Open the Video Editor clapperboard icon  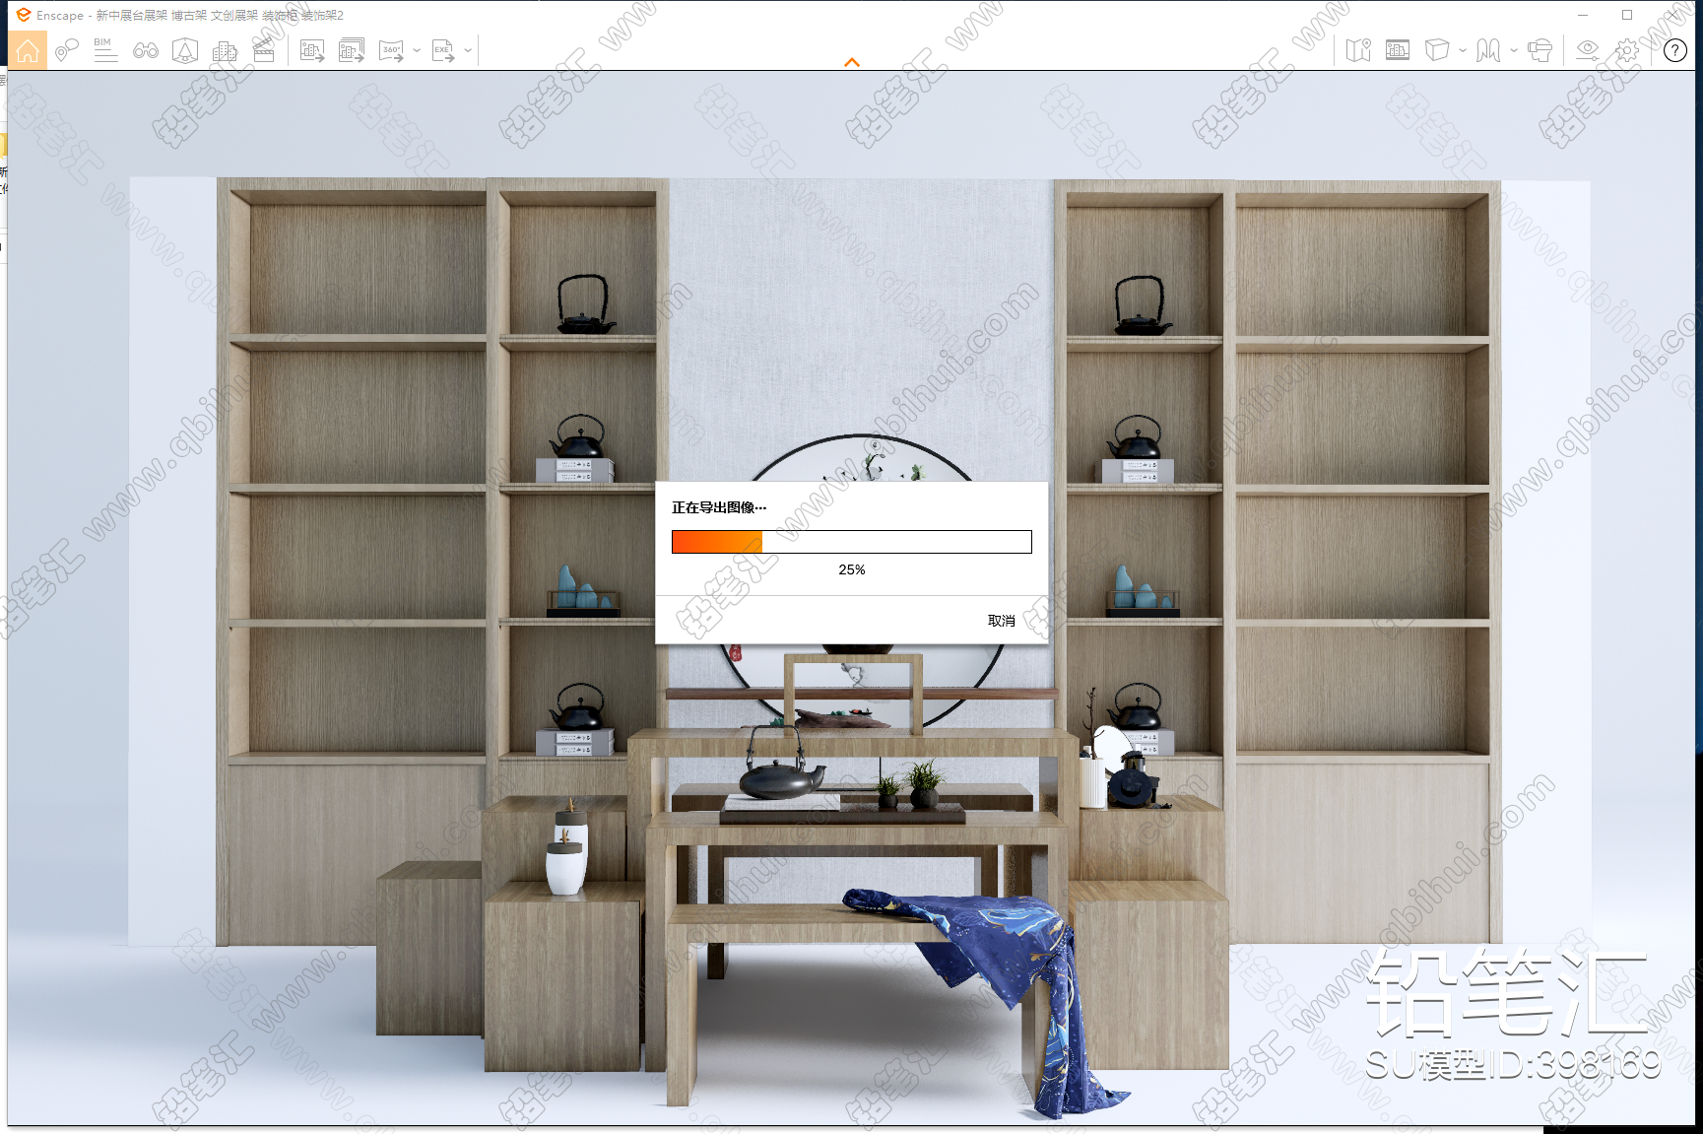tap(264, 50)
